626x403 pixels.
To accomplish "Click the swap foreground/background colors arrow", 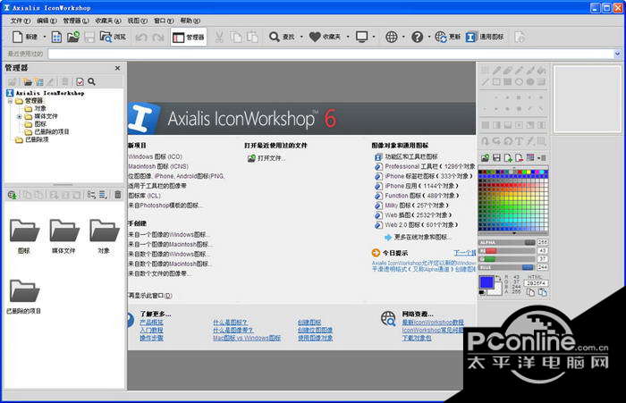I will tap(498, 277).
